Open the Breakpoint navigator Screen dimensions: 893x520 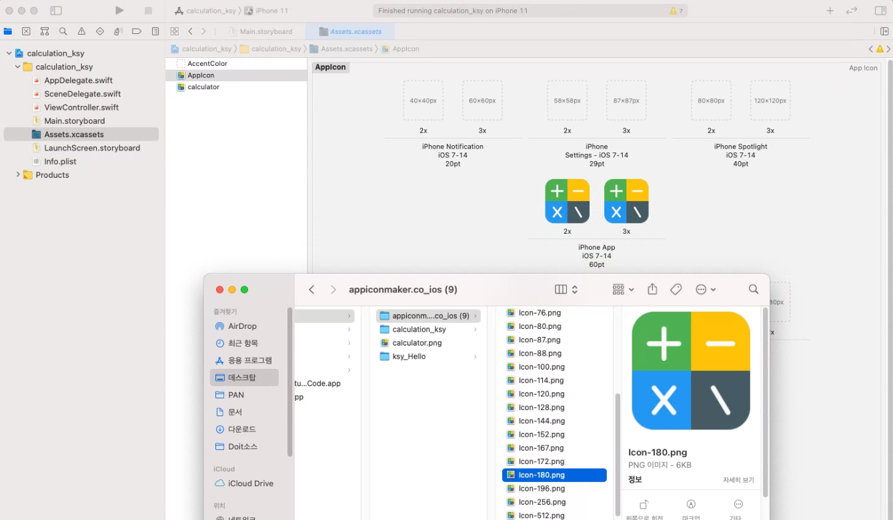click(x=137, y=31)
